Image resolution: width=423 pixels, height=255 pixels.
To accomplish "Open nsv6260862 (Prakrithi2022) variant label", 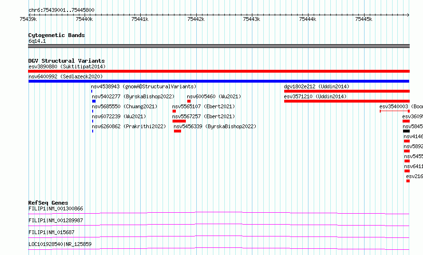I will point(129,126).
